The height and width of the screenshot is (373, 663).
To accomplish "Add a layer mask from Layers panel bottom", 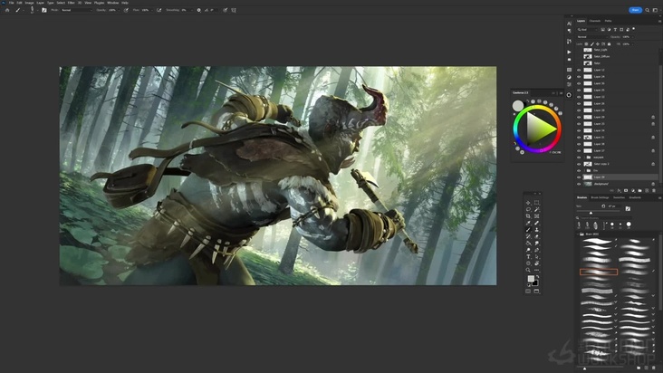I will coord(626,190).
